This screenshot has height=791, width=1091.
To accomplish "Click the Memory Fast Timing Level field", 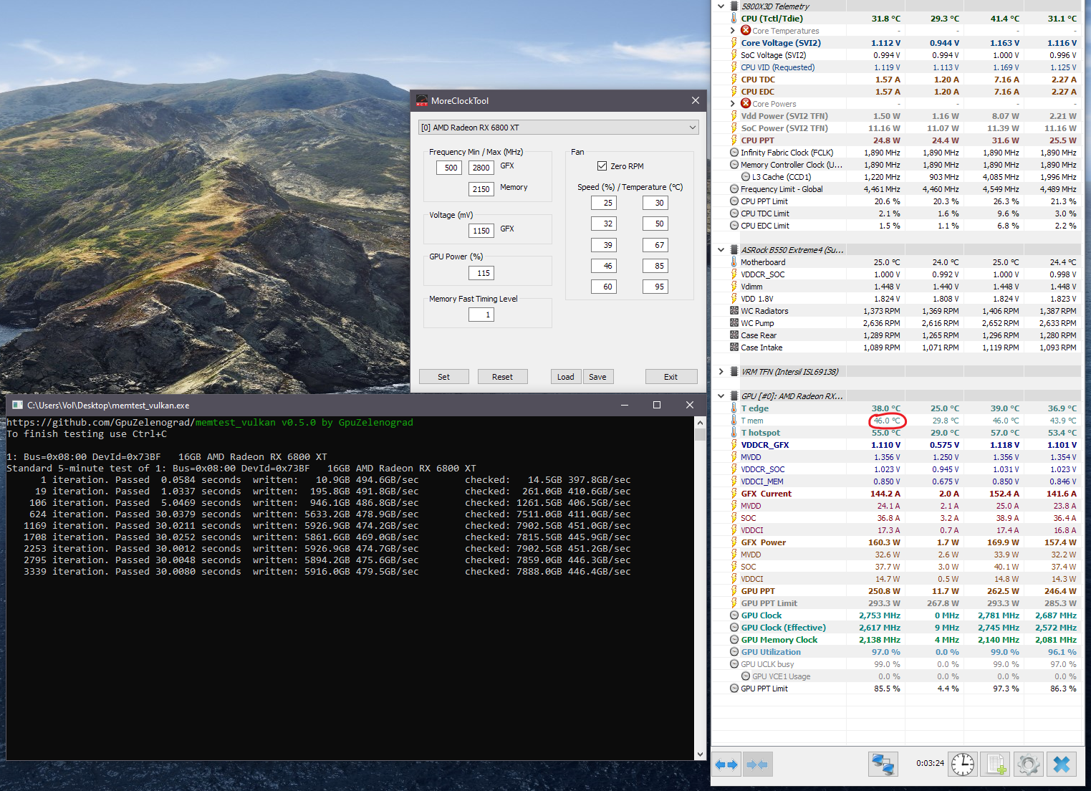I will [x=481, y=315].
